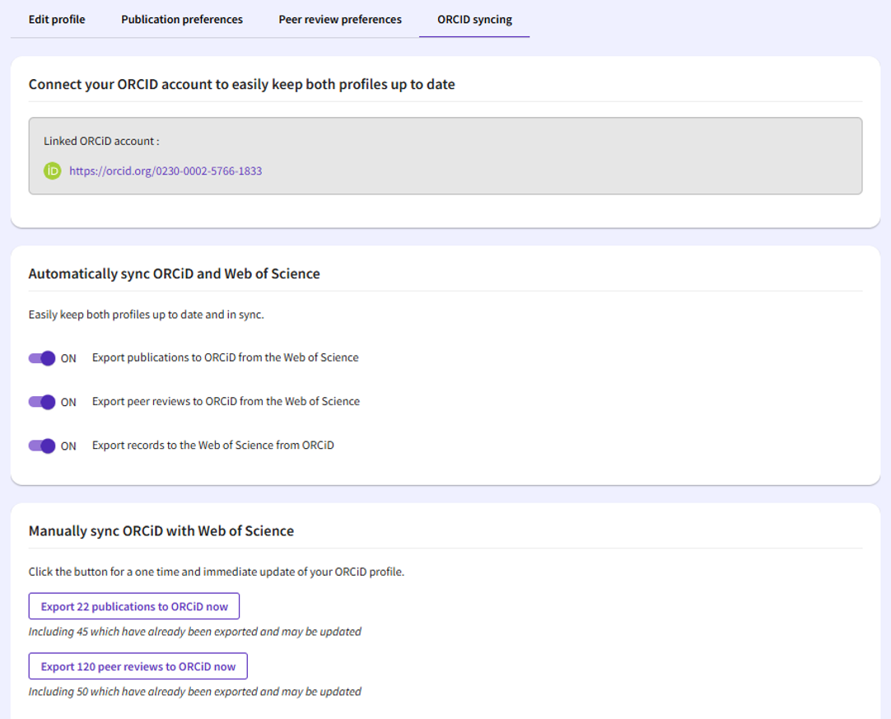Select the Peer review preferences tab
891x719 pixels.
coord(340,19)
